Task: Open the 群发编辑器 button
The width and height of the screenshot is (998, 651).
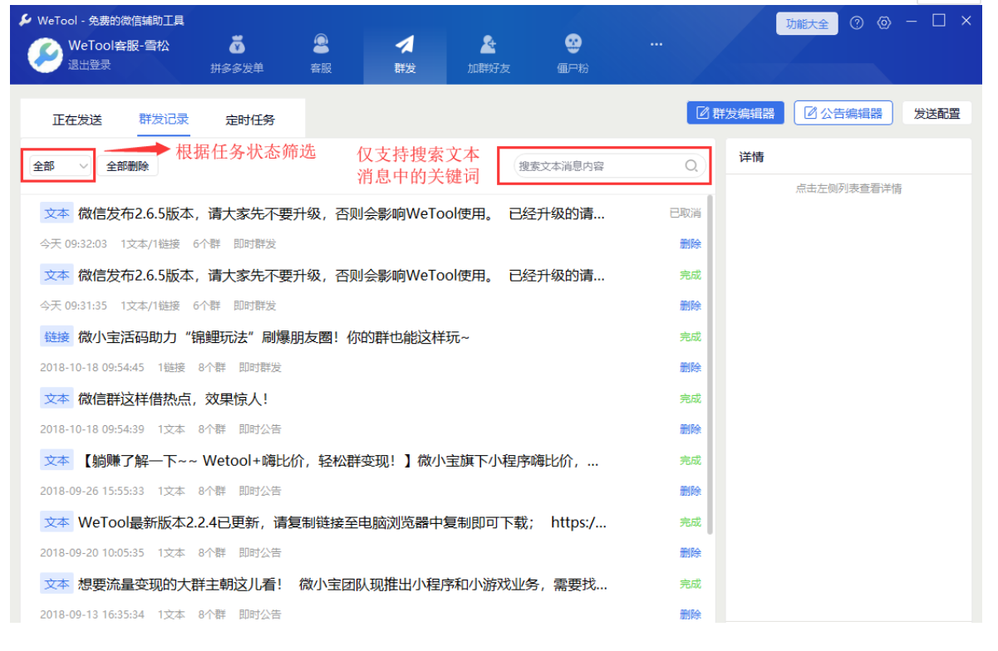Action: 735,113
